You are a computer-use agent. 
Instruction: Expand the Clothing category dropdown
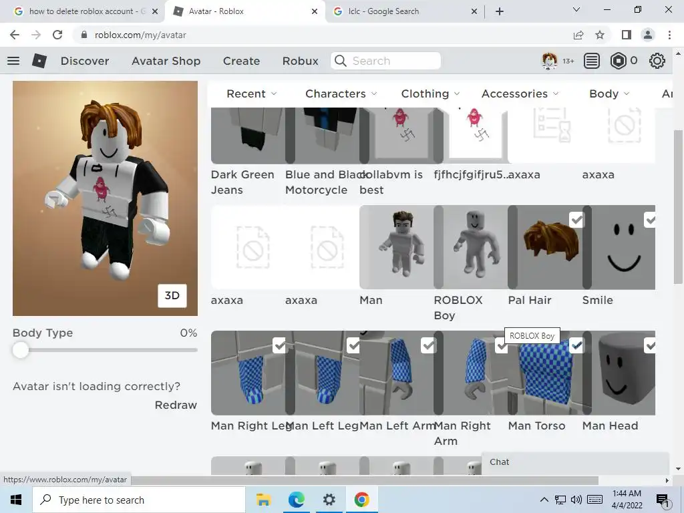[x=431, y=94]
